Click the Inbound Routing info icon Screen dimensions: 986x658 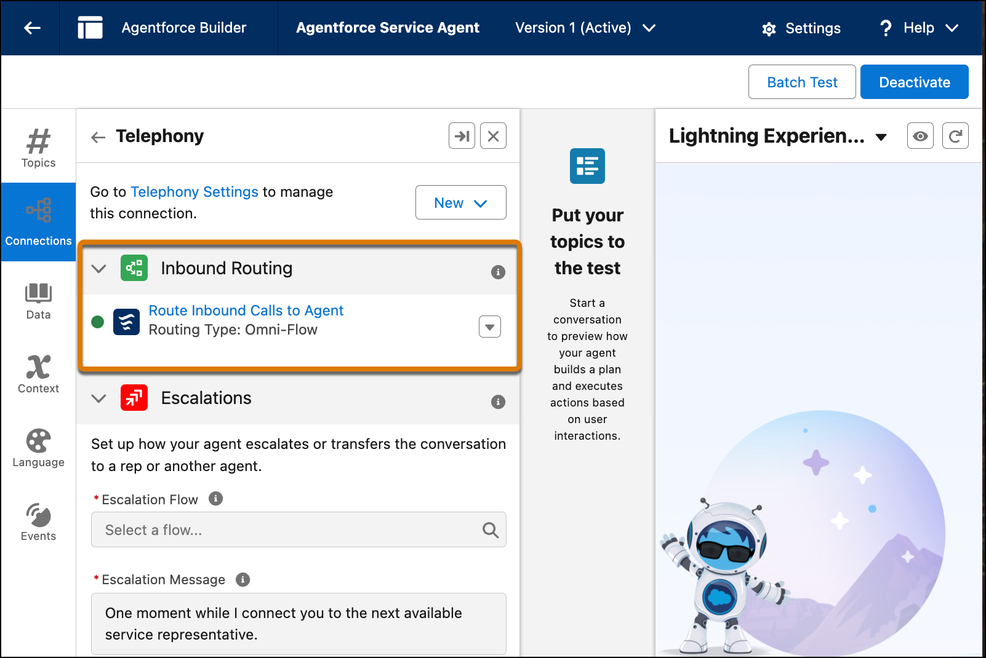[x=498, y=272]
